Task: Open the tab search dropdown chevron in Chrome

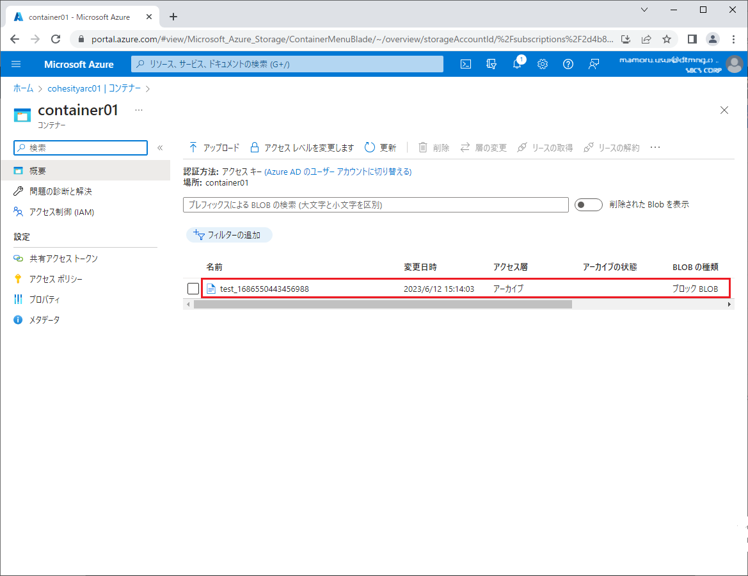Action: coord(644,10)
